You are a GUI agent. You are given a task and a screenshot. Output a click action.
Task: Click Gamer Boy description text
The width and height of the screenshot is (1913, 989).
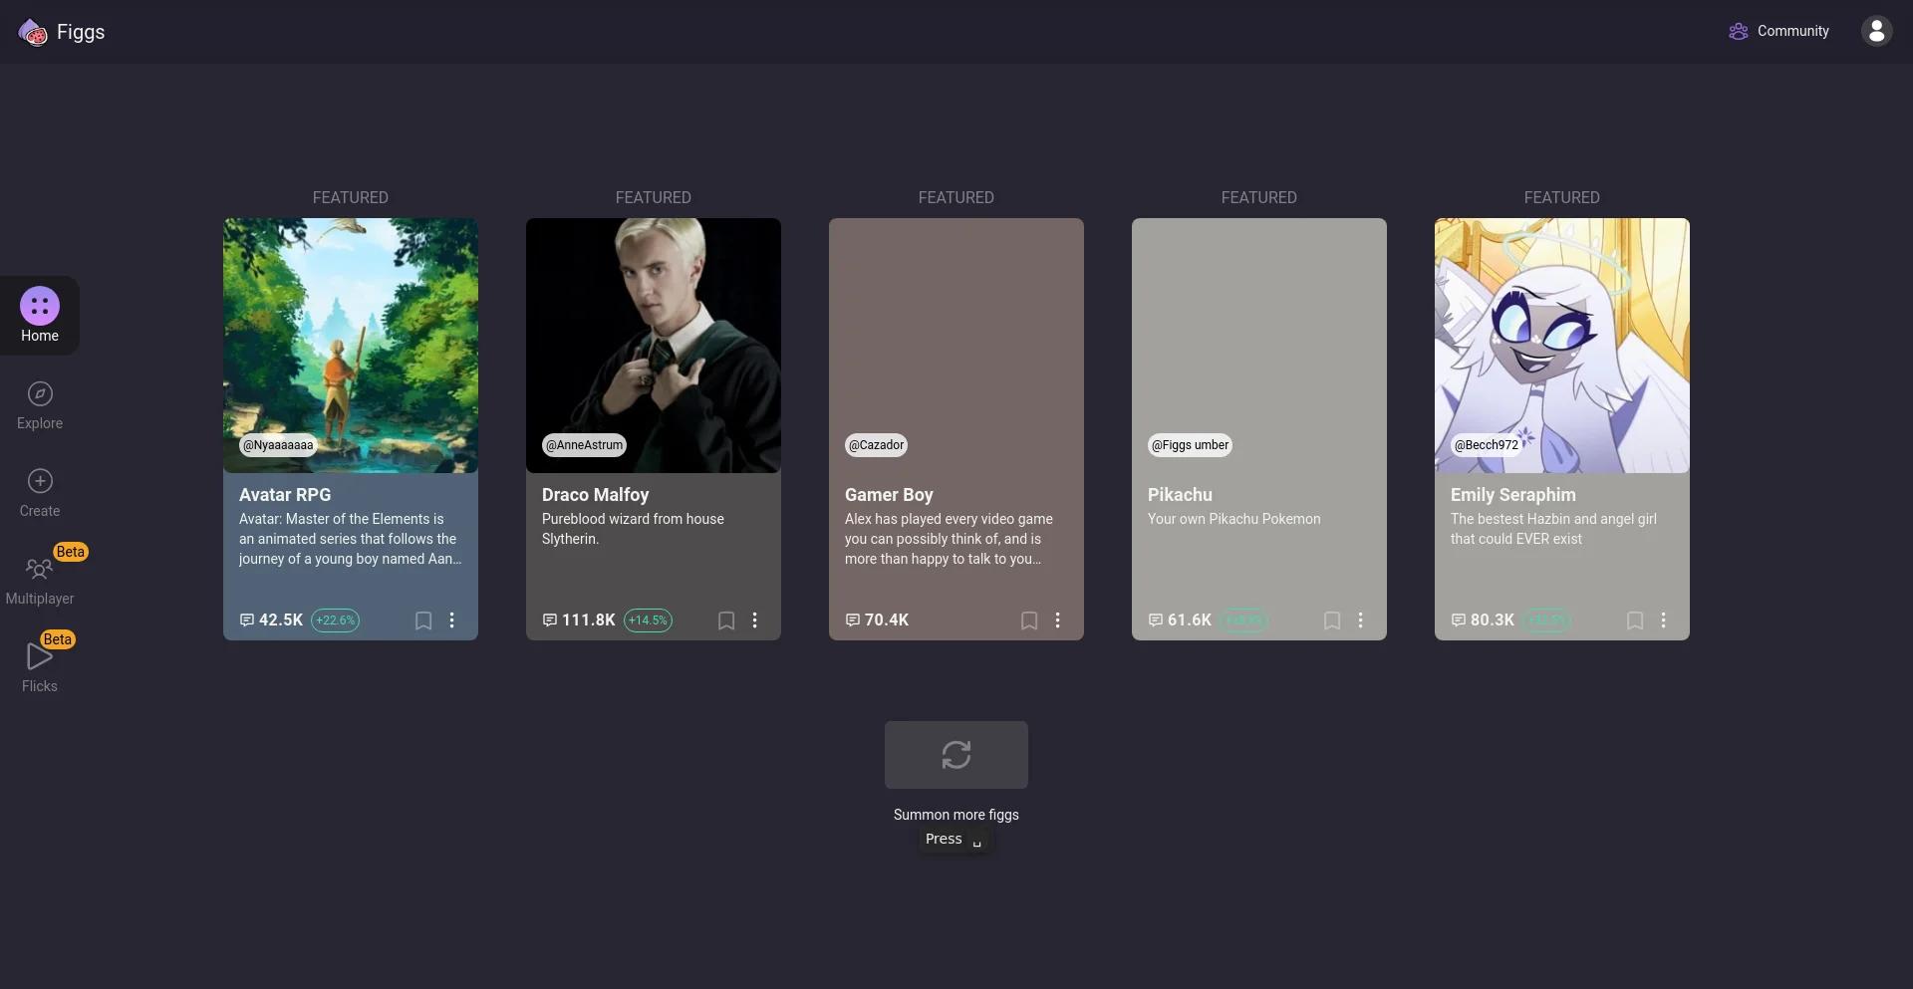(x=949, y=539)
